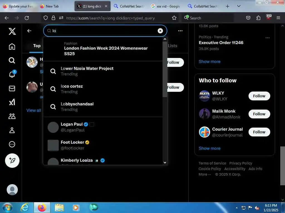This screenshot has width=285, height=213.
Task: Open Cookie Policy link
Action: (210, 169)
